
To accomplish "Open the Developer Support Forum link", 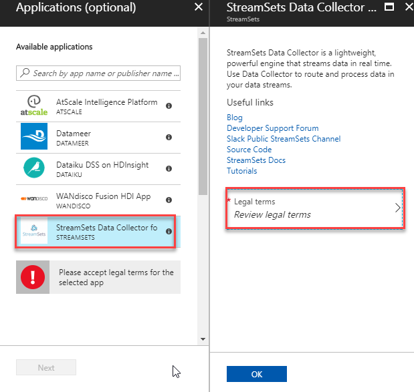I will (272, 128).
